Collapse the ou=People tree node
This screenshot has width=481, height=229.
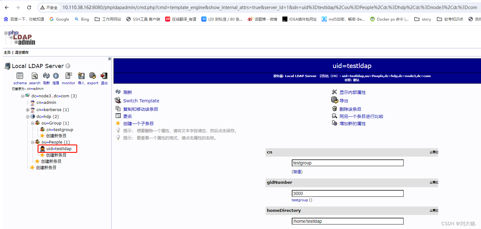click(x=33, y=142)
